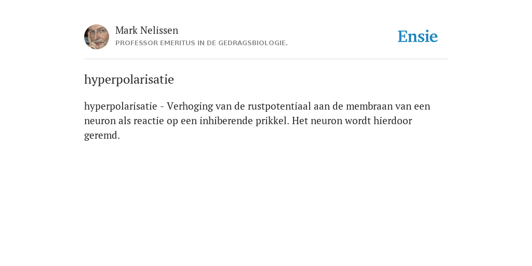The image size is (532, 266).
Task: Select the author name Mark Nelissen
Action: click(147, 30)
